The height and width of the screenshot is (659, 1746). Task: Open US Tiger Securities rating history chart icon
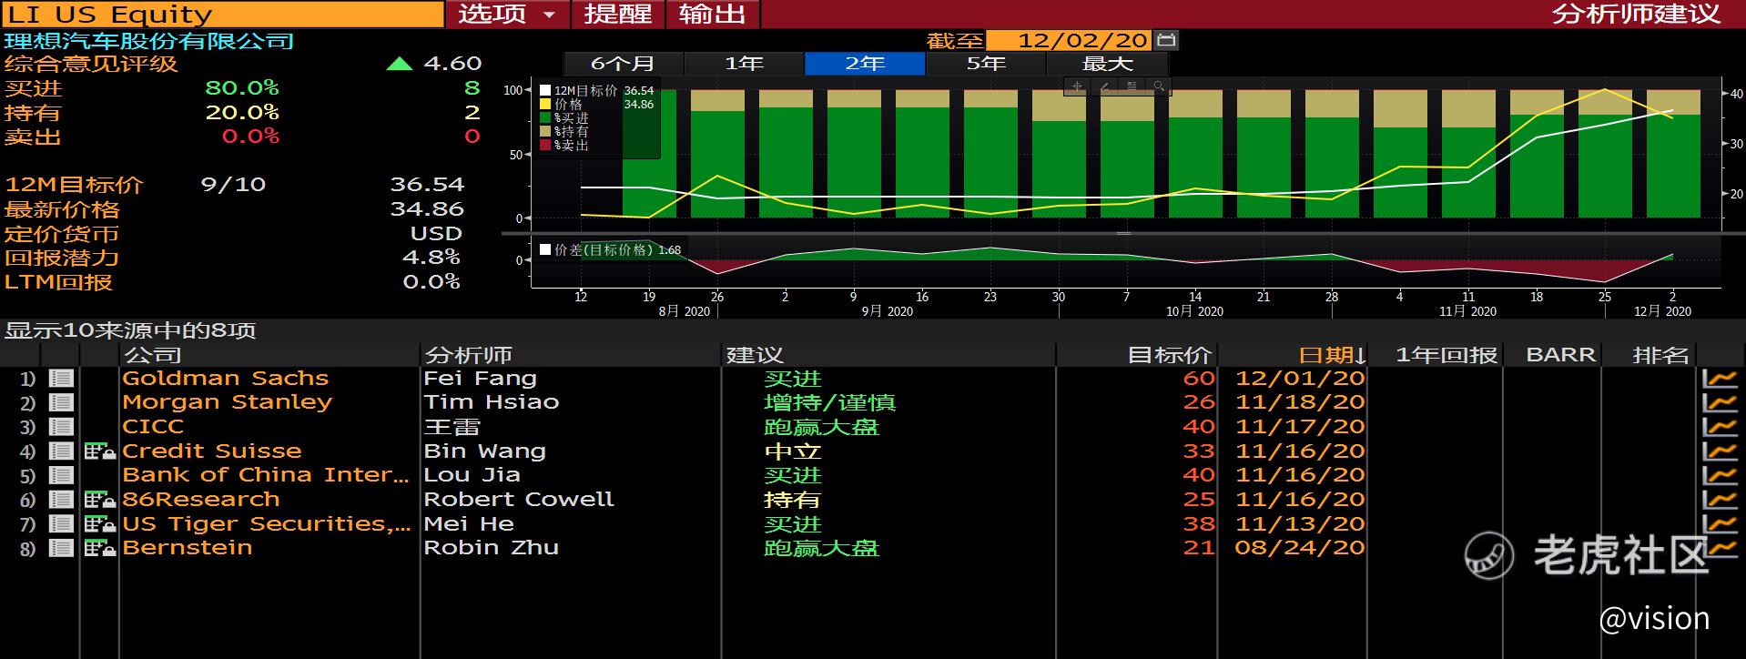click(x=1720, y=524)
